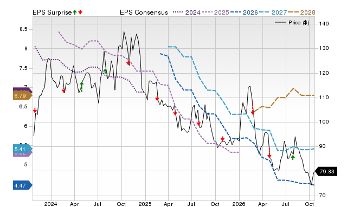Select the light blue 5.41 consensus tag
The image size is (347, 207).
pos(22,149)
